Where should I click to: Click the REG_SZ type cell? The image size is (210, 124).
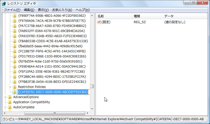(140, 22)
